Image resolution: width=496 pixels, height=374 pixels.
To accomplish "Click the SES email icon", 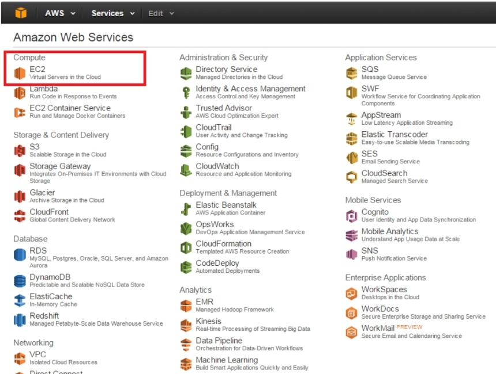I will [x=351, y=158].
